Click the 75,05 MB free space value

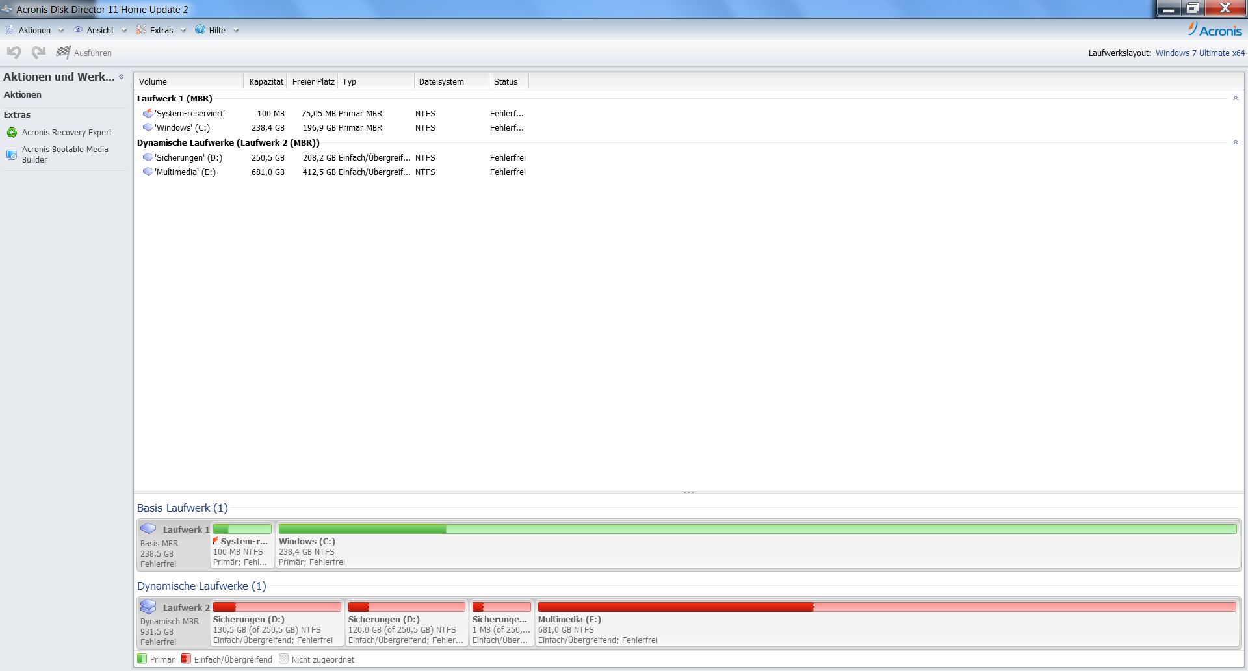tap(318, 114)
